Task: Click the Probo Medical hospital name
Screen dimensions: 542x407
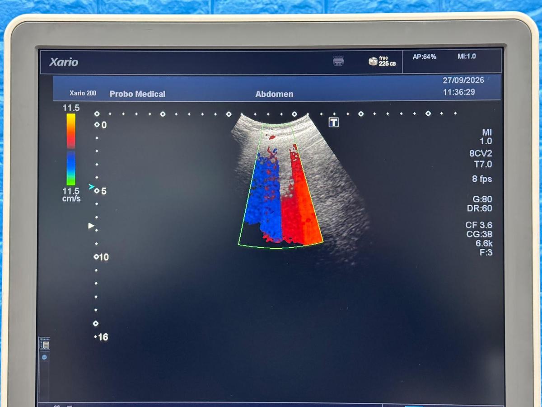Action: 137,94
